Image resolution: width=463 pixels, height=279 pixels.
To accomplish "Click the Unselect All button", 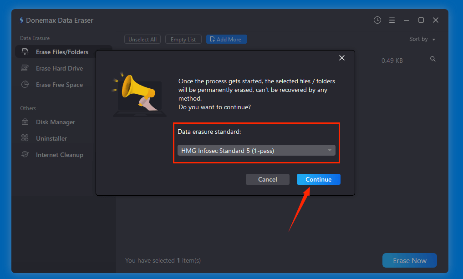I will pos(142,40).
